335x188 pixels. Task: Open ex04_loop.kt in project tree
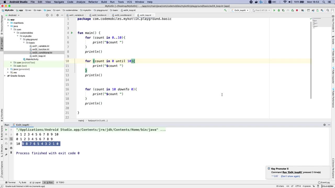39,56
